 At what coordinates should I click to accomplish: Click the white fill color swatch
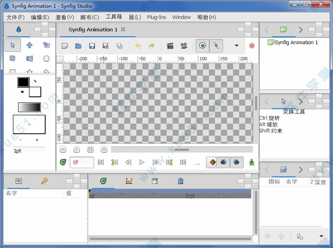click(35, 92)
